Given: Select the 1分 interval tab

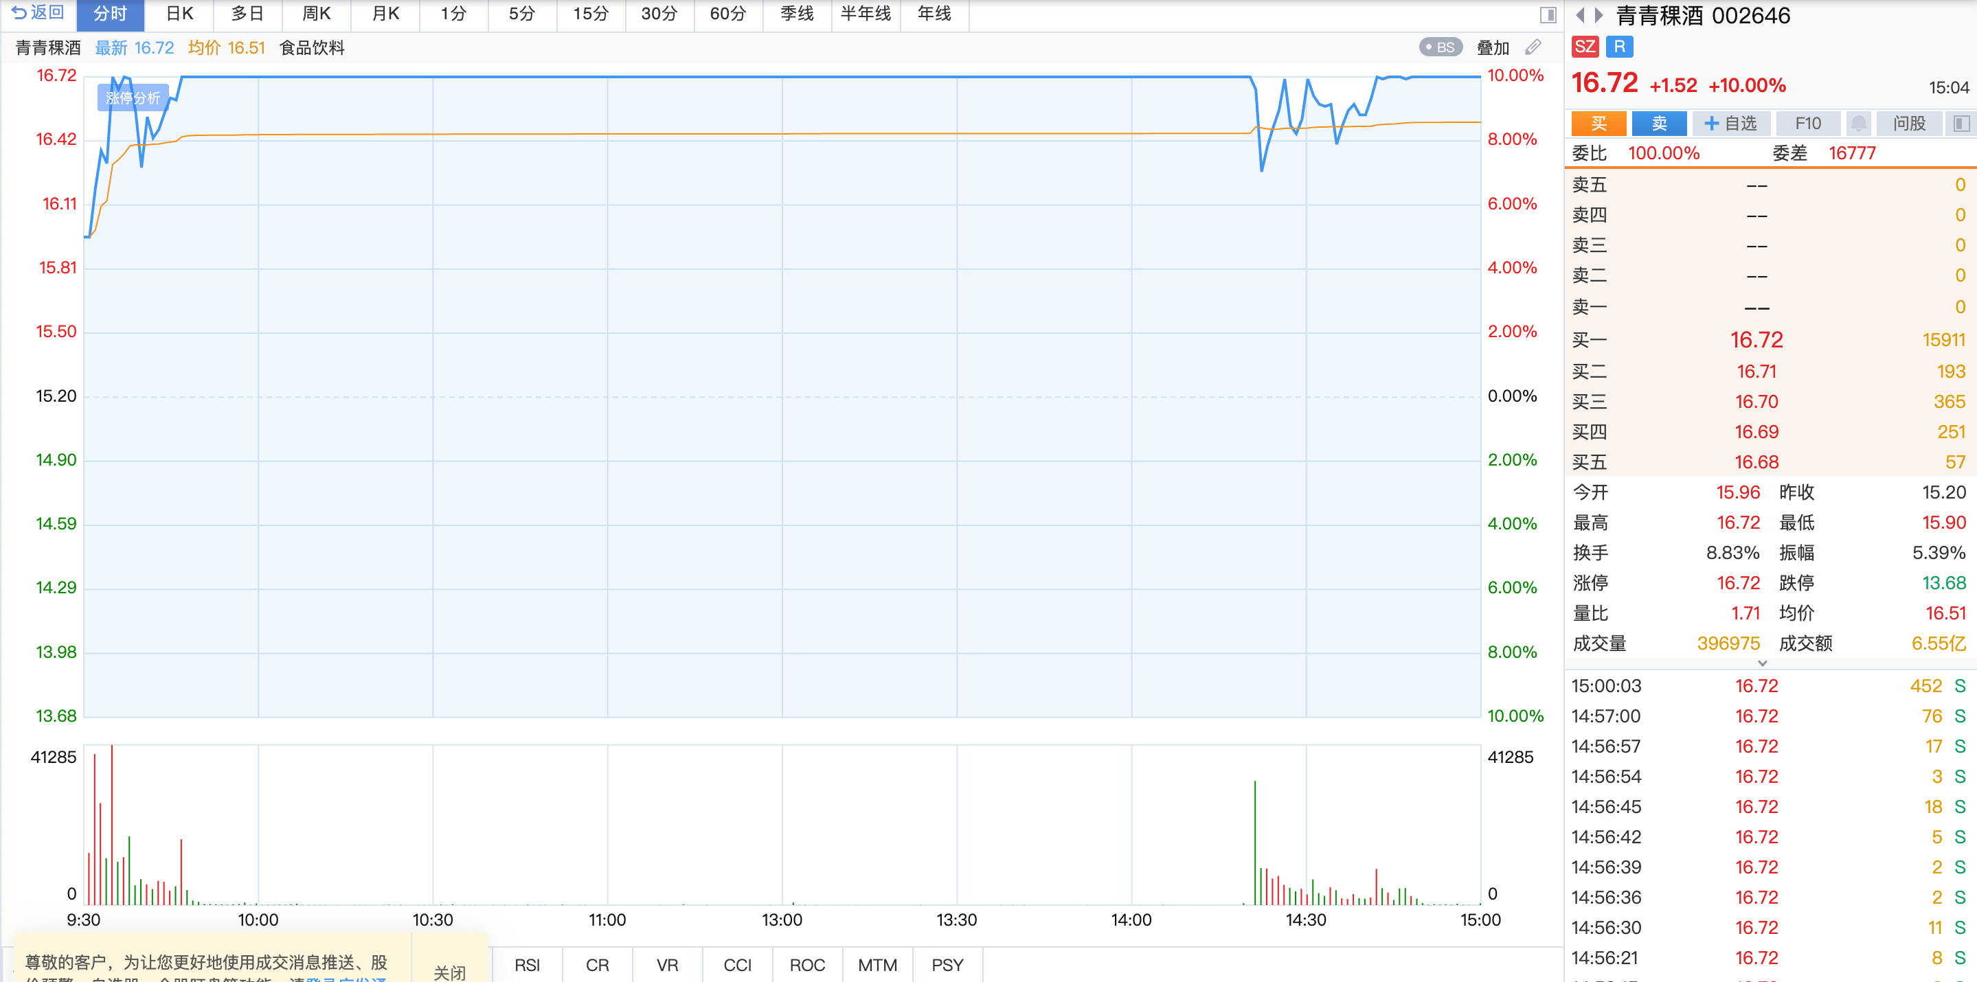Looking at the screenshot, I should tap(453, 14).
